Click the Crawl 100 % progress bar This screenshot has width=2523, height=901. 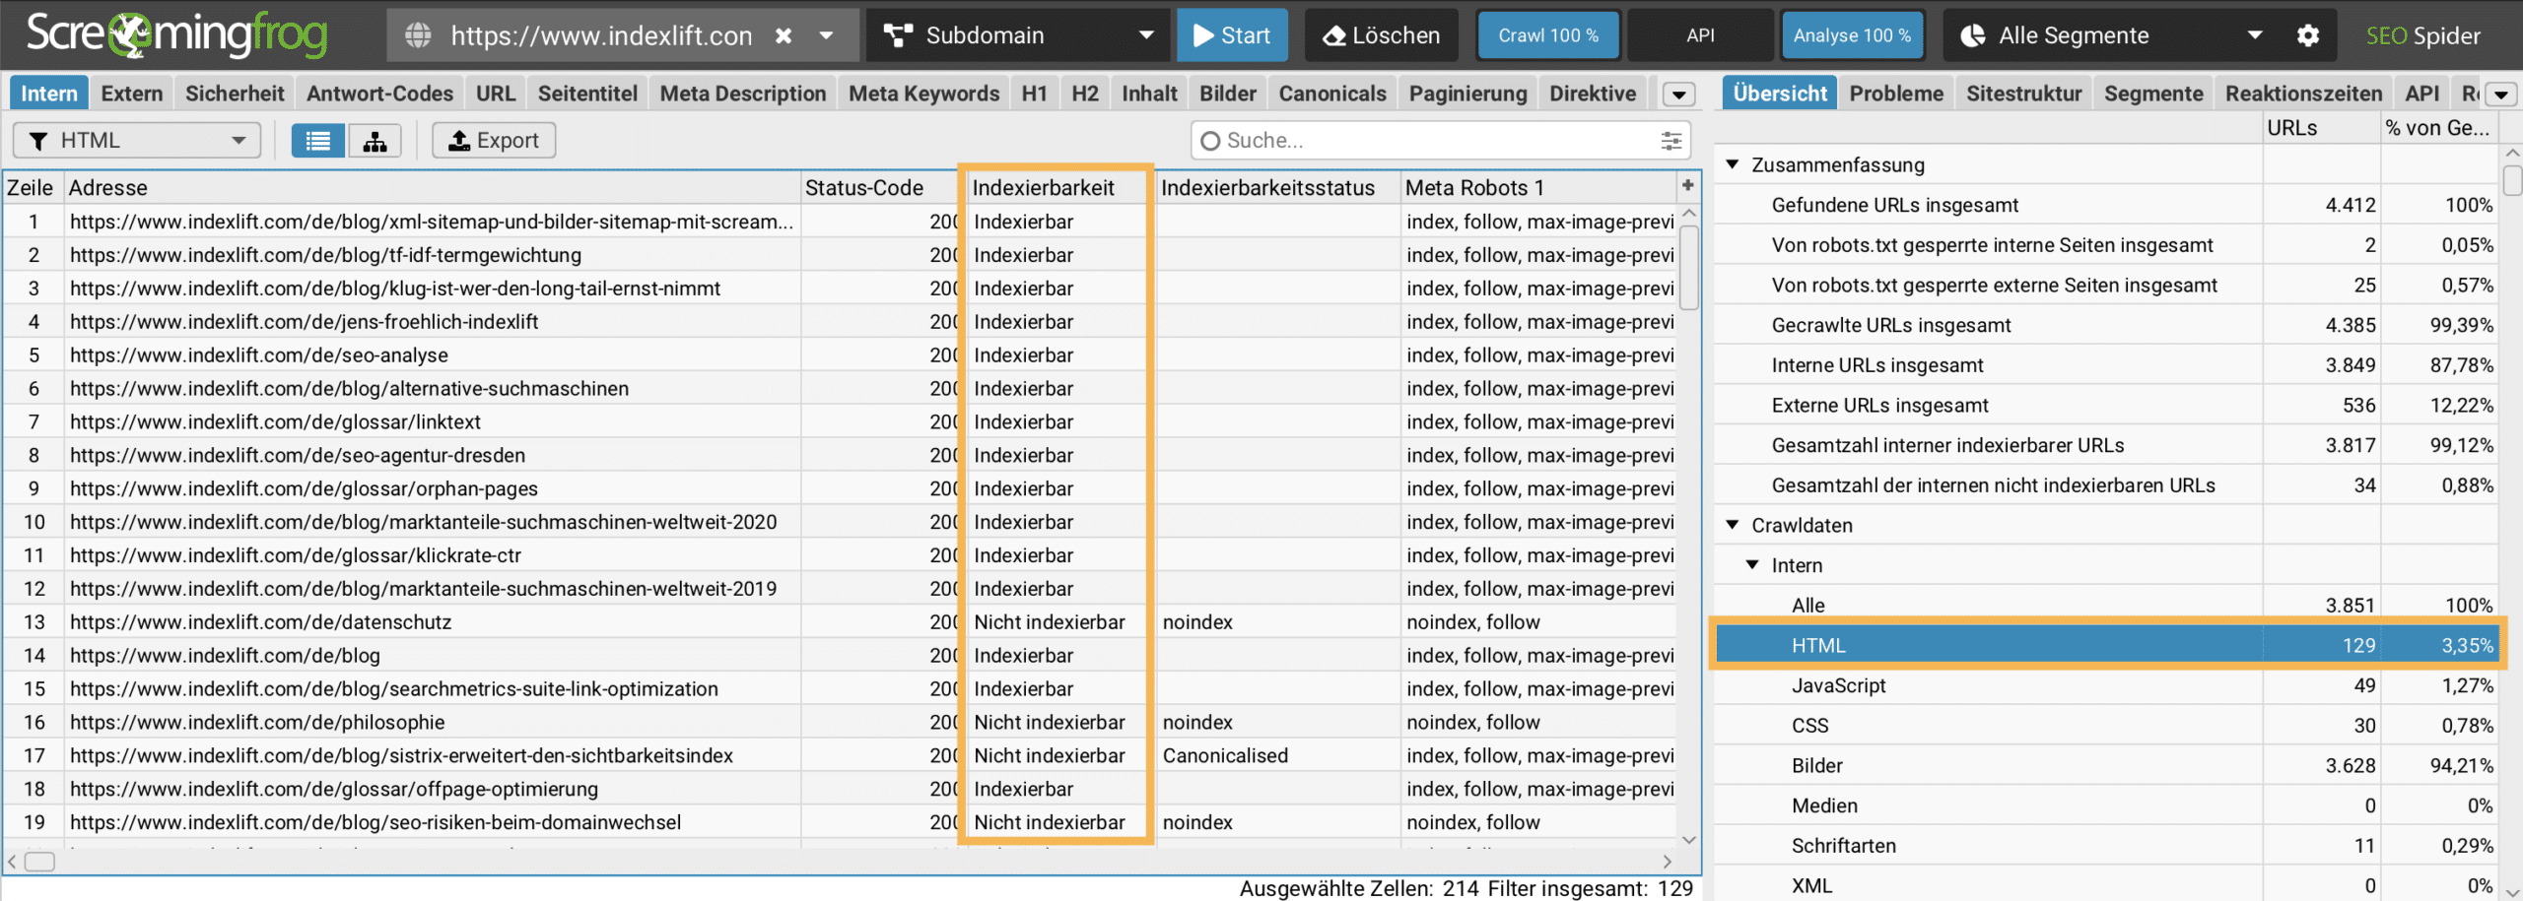[1548, 35]
